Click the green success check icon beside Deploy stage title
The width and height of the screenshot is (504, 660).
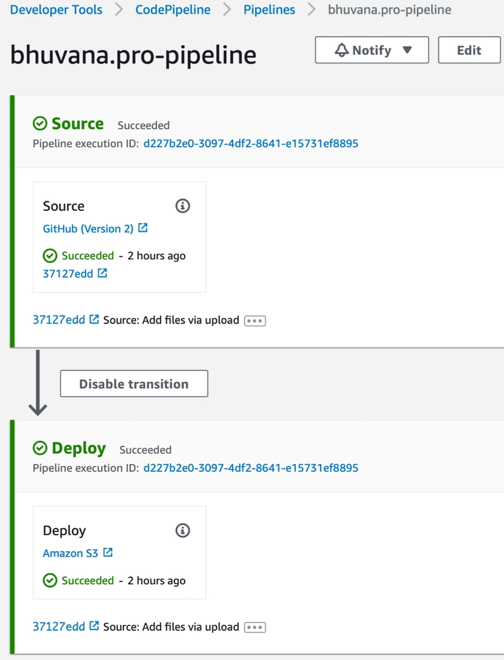point(40,448)
